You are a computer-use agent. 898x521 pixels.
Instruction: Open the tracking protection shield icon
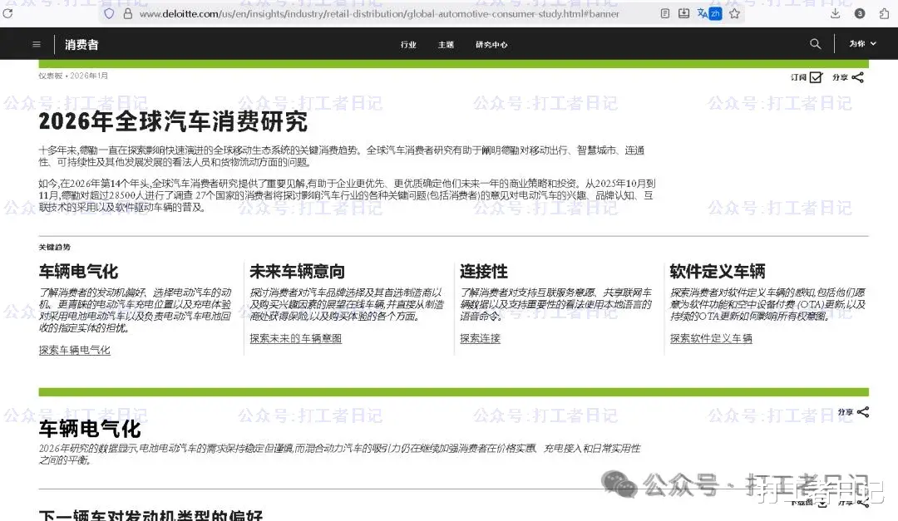(109, 13)
